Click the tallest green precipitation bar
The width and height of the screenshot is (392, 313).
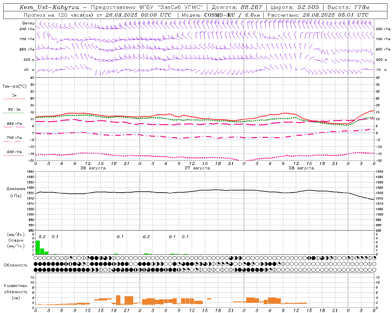point(38,247)
